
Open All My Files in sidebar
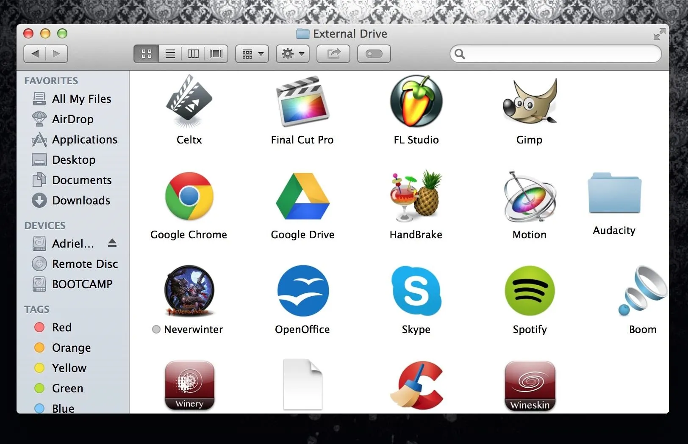pos(73,99)
